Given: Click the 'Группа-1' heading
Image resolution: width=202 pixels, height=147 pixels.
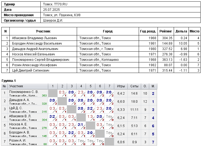Looking at the screenshot, I should click(x=9, y=81).
